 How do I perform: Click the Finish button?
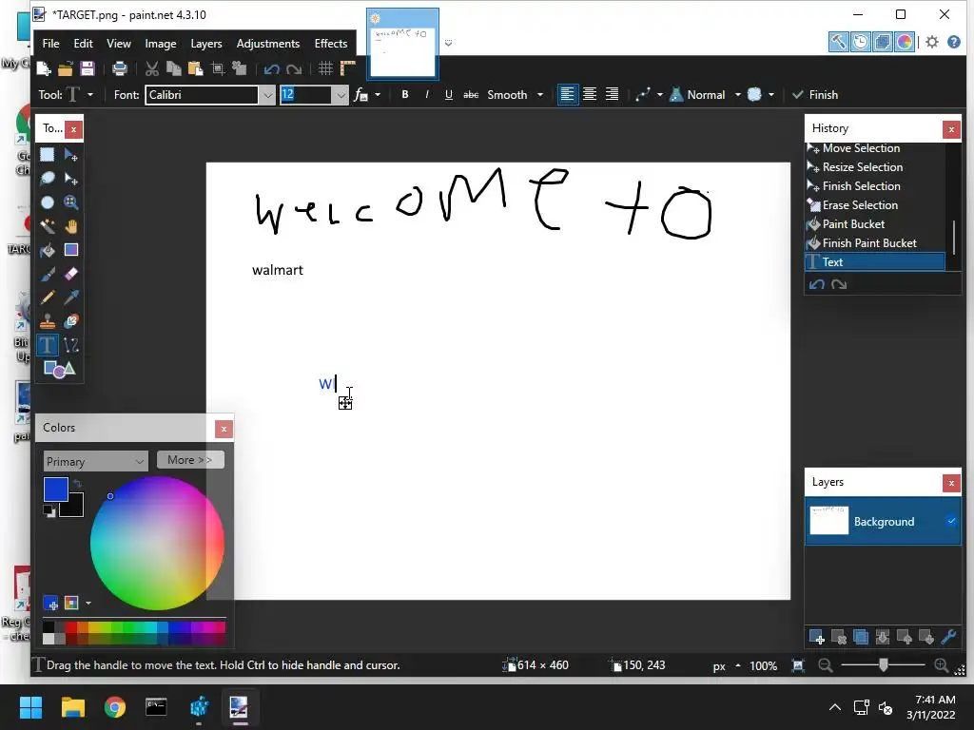coord(815,94)
